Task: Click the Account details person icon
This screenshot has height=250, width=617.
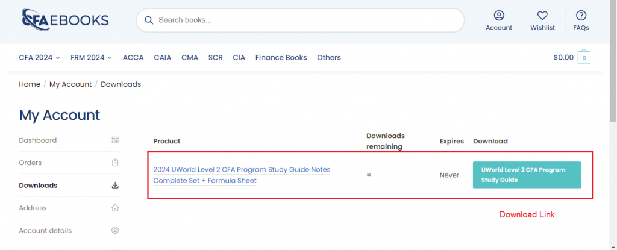Action: point(115,230)
